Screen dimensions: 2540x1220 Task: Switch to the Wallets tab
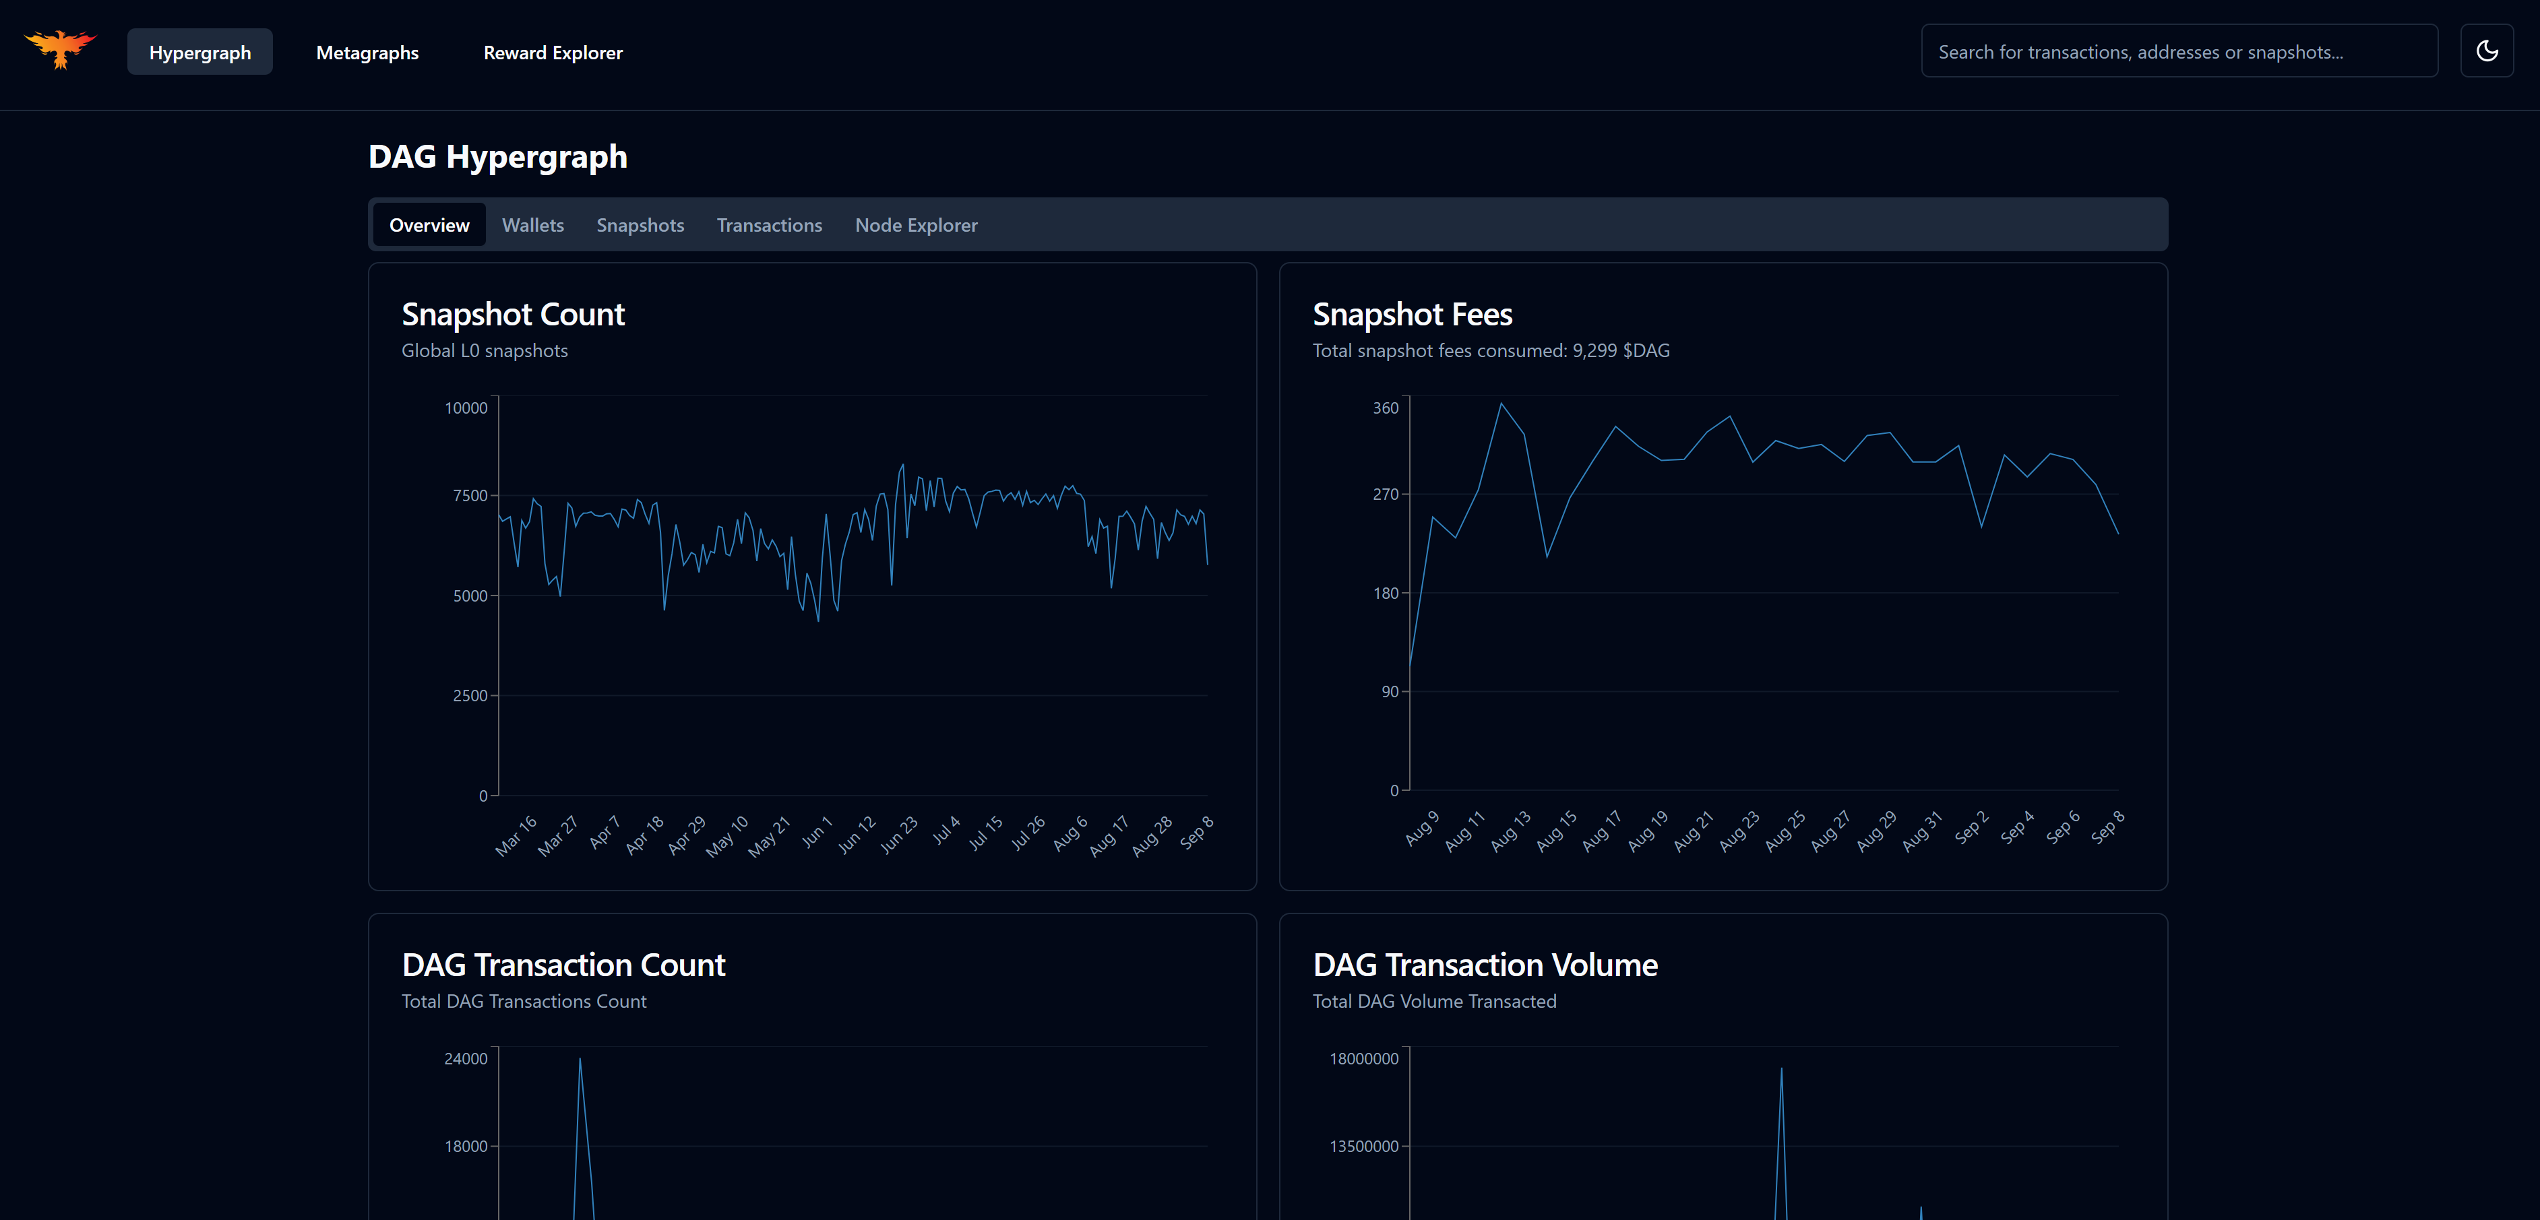click(532, 225)
